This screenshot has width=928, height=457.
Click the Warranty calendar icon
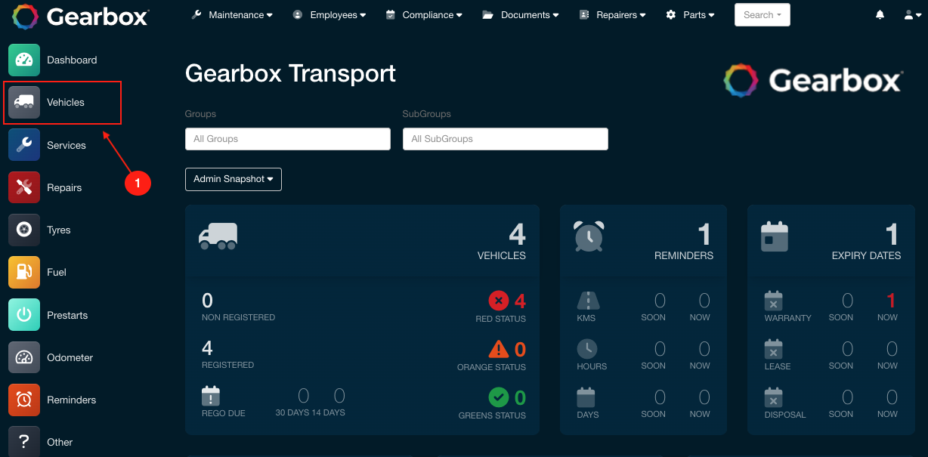[774, 301]
